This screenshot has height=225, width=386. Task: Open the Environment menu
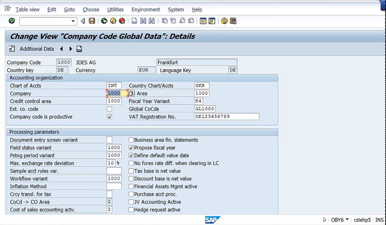click(146, 10)
